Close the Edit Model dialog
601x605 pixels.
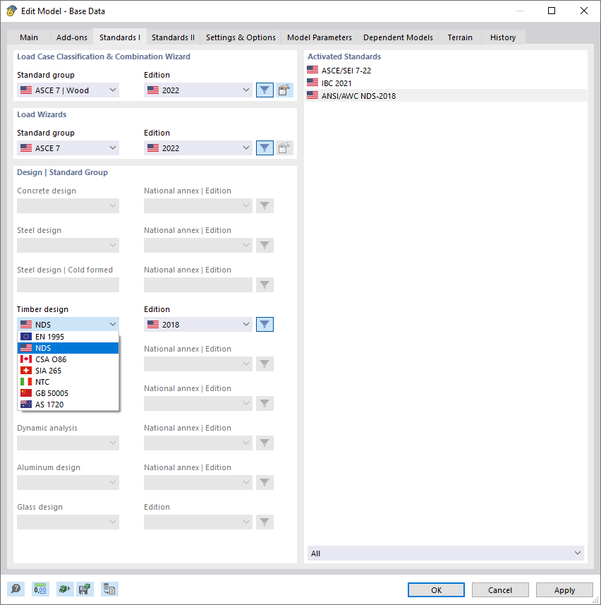point(583,11)
